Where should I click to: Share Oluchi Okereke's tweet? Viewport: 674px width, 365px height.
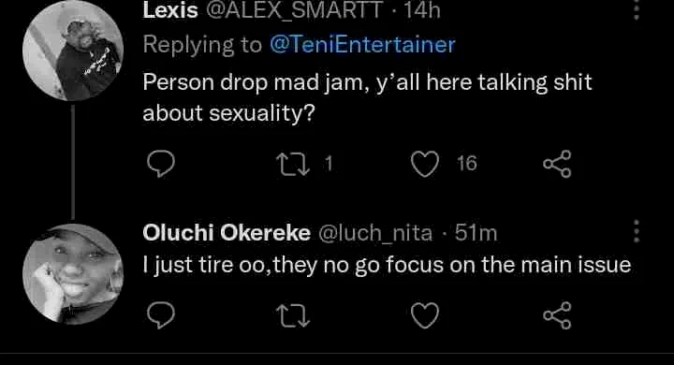pos(557,315)
